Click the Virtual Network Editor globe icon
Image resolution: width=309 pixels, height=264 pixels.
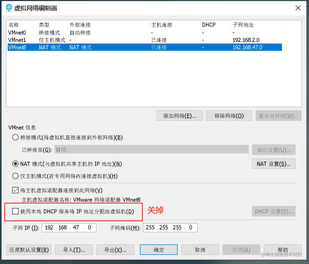pyautogui.click(x=9, y=8)
